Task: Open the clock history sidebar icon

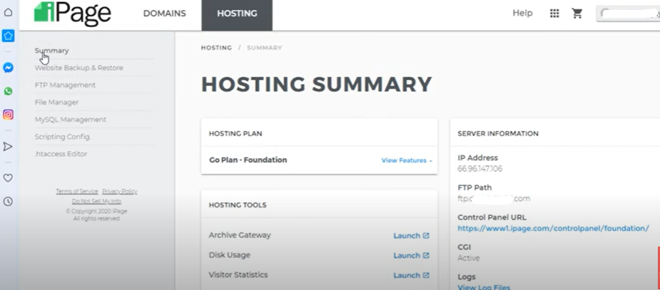Action: pyautogui.click(x=8, y=202)
